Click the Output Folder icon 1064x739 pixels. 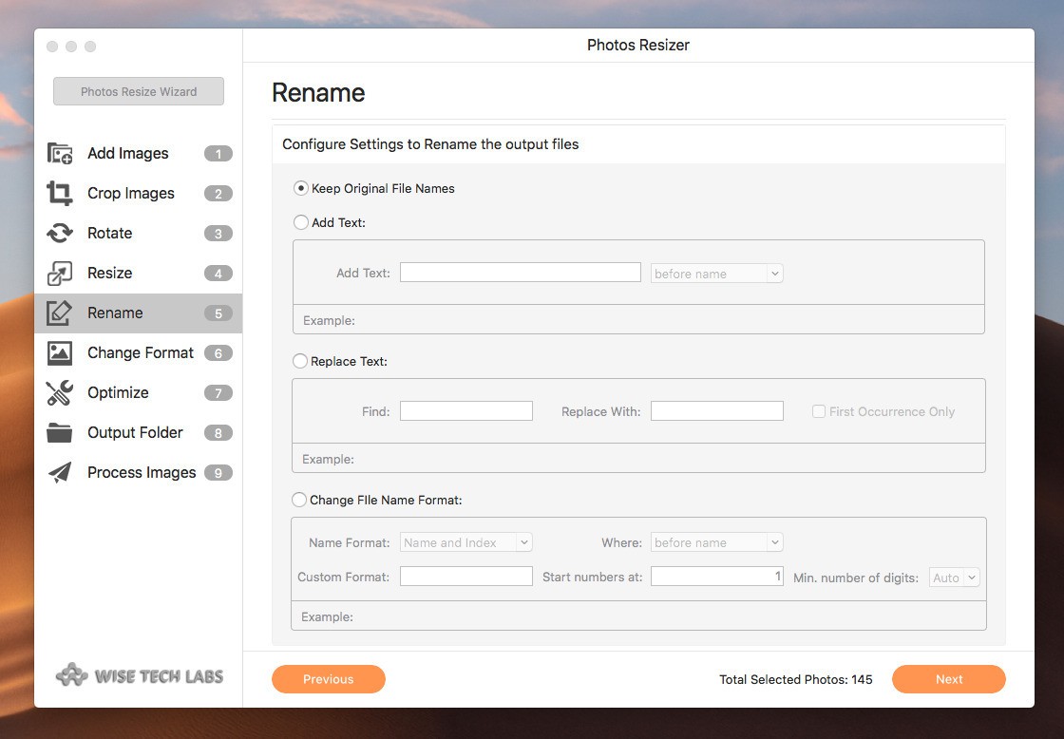60,433
